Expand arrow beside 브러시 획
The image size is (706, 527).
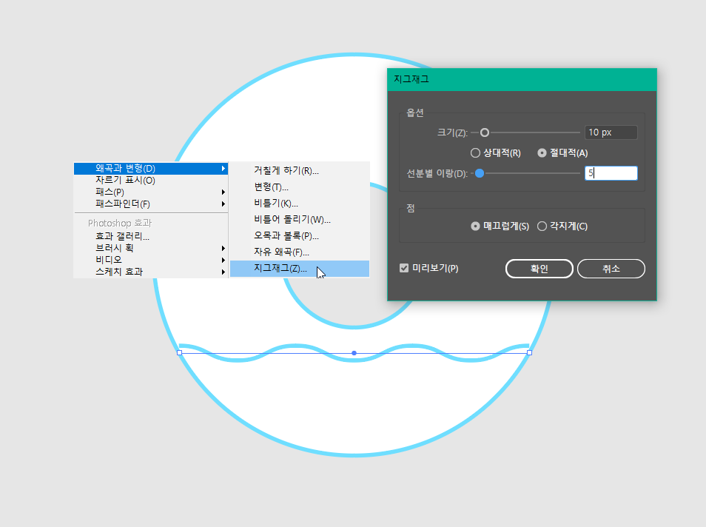point(223,248)
